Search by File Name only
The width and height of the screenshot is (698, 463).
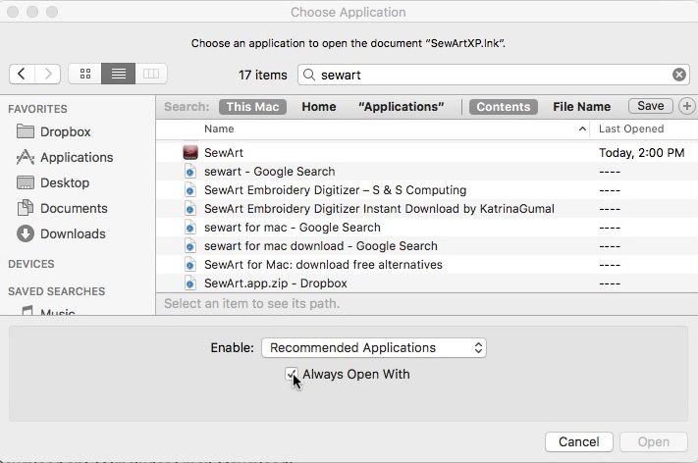(581, 107)
